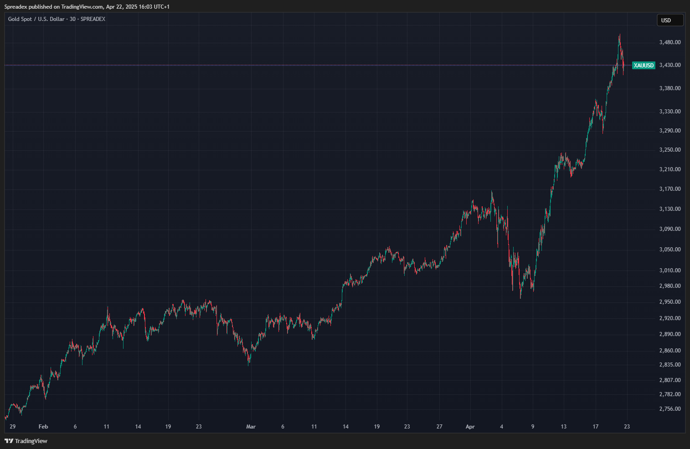Select the Mar label on time axis

[251, 427]
